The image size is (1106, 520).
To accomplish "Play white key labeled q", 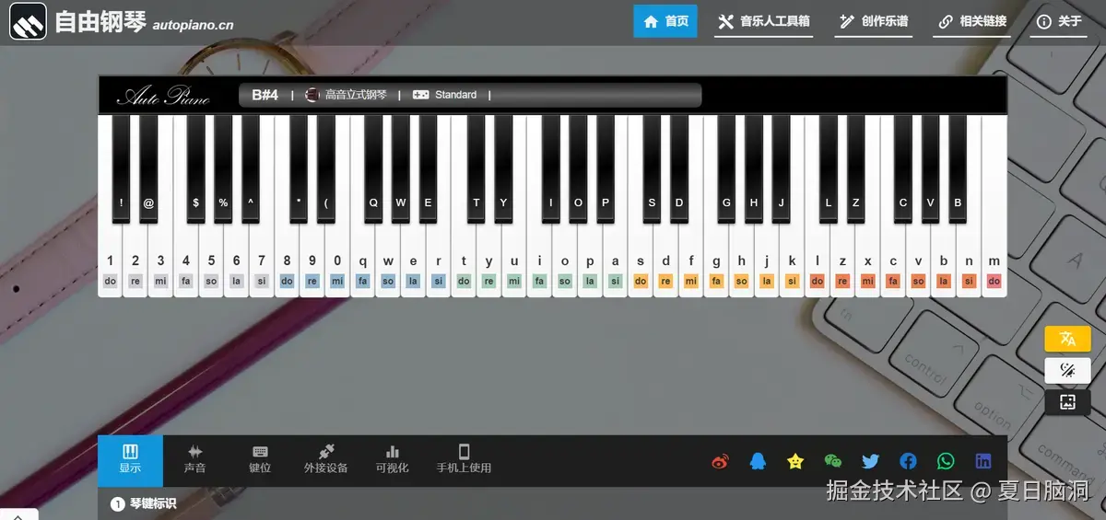I will [x=362, y=262].
